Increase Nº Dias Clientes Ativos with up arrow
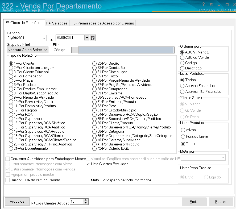 tap(85, 200)
